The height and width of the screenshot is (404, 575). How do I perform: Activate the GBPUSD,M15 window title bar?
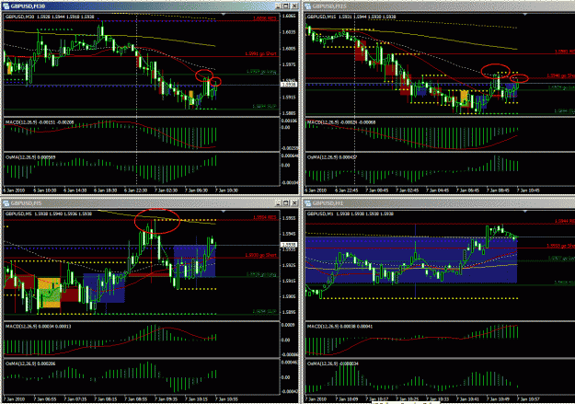point(440,6)
